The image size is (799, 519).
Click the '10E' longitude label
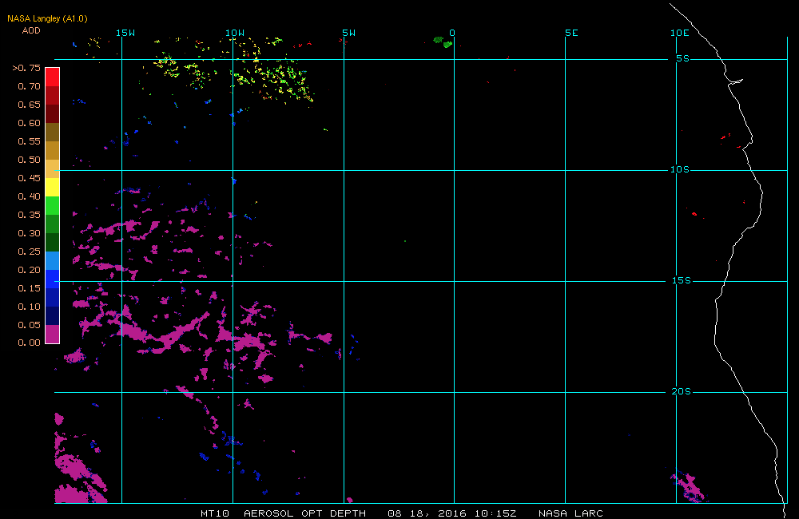[680, 33]
